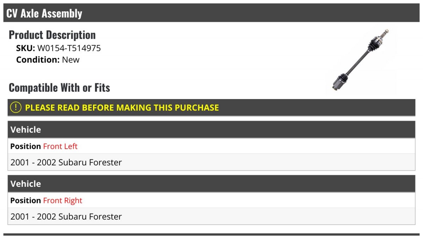Click the Forester row under Front Right
This screenshot has height=239, width=423.
(211, 216)
